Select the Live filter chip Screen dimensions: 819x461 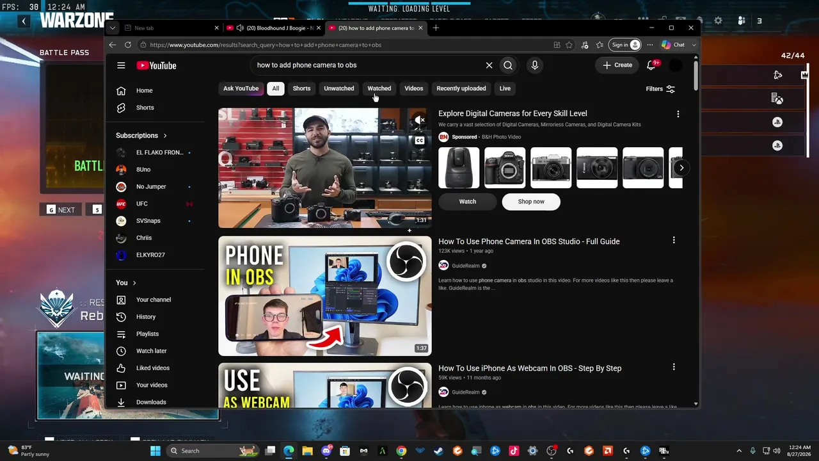pos(505,88)
